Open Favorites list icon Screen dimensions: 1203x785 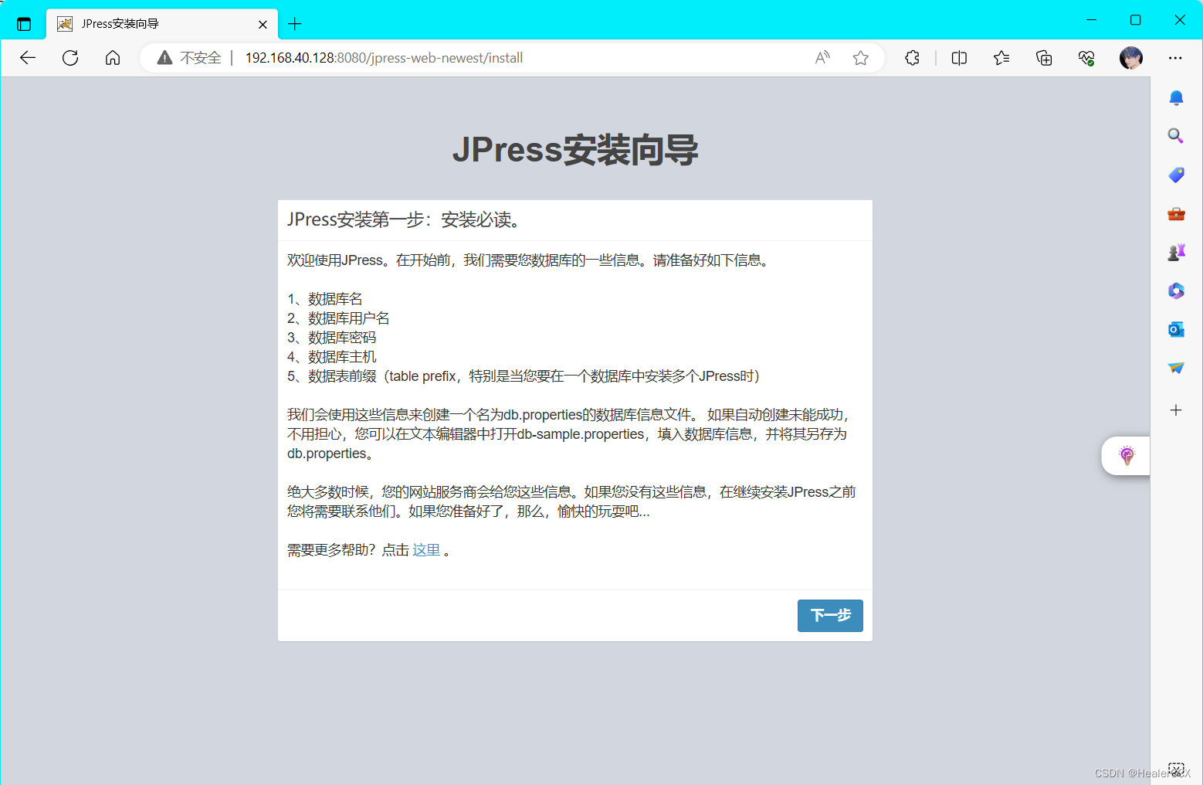tap(1001, 58)
